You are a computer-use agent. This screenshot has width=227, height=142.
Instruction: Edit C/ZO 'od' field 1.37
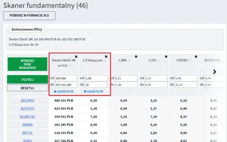(156, 78)
